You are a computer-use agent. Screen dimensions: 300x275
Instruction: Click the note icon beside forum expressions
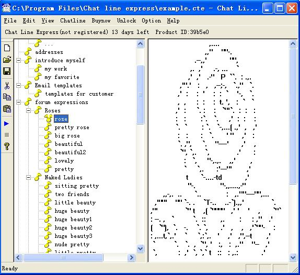tap(28, 102)
